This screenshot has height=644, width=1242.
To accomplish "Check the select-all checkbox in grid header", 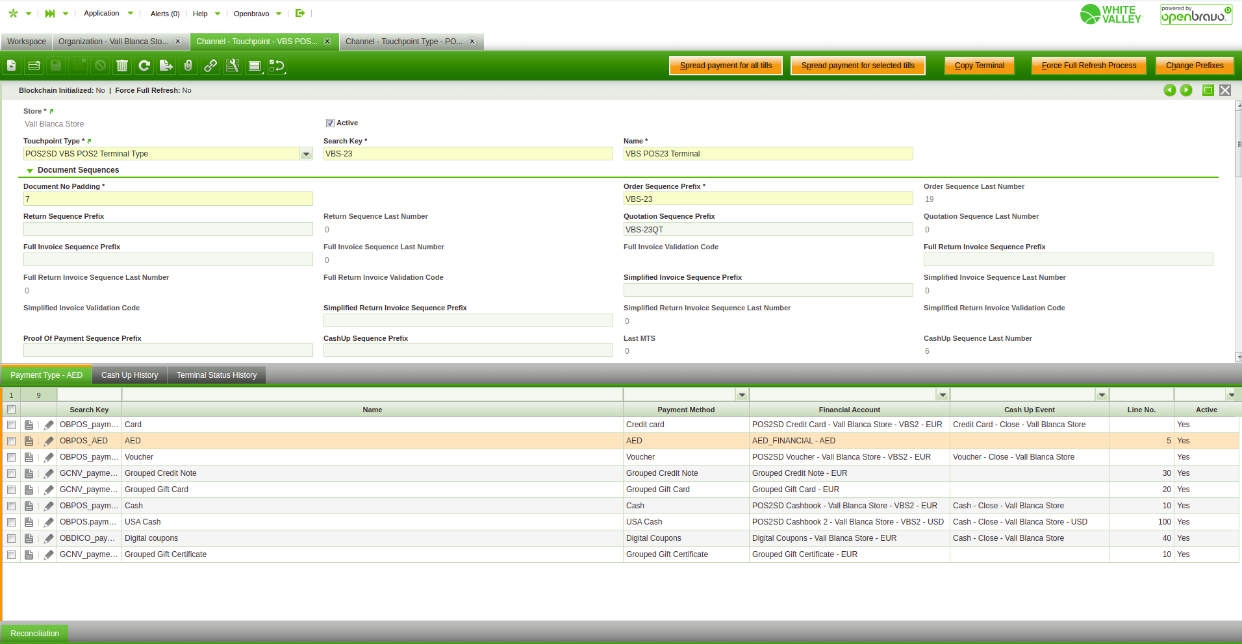I will click(12, 410).
